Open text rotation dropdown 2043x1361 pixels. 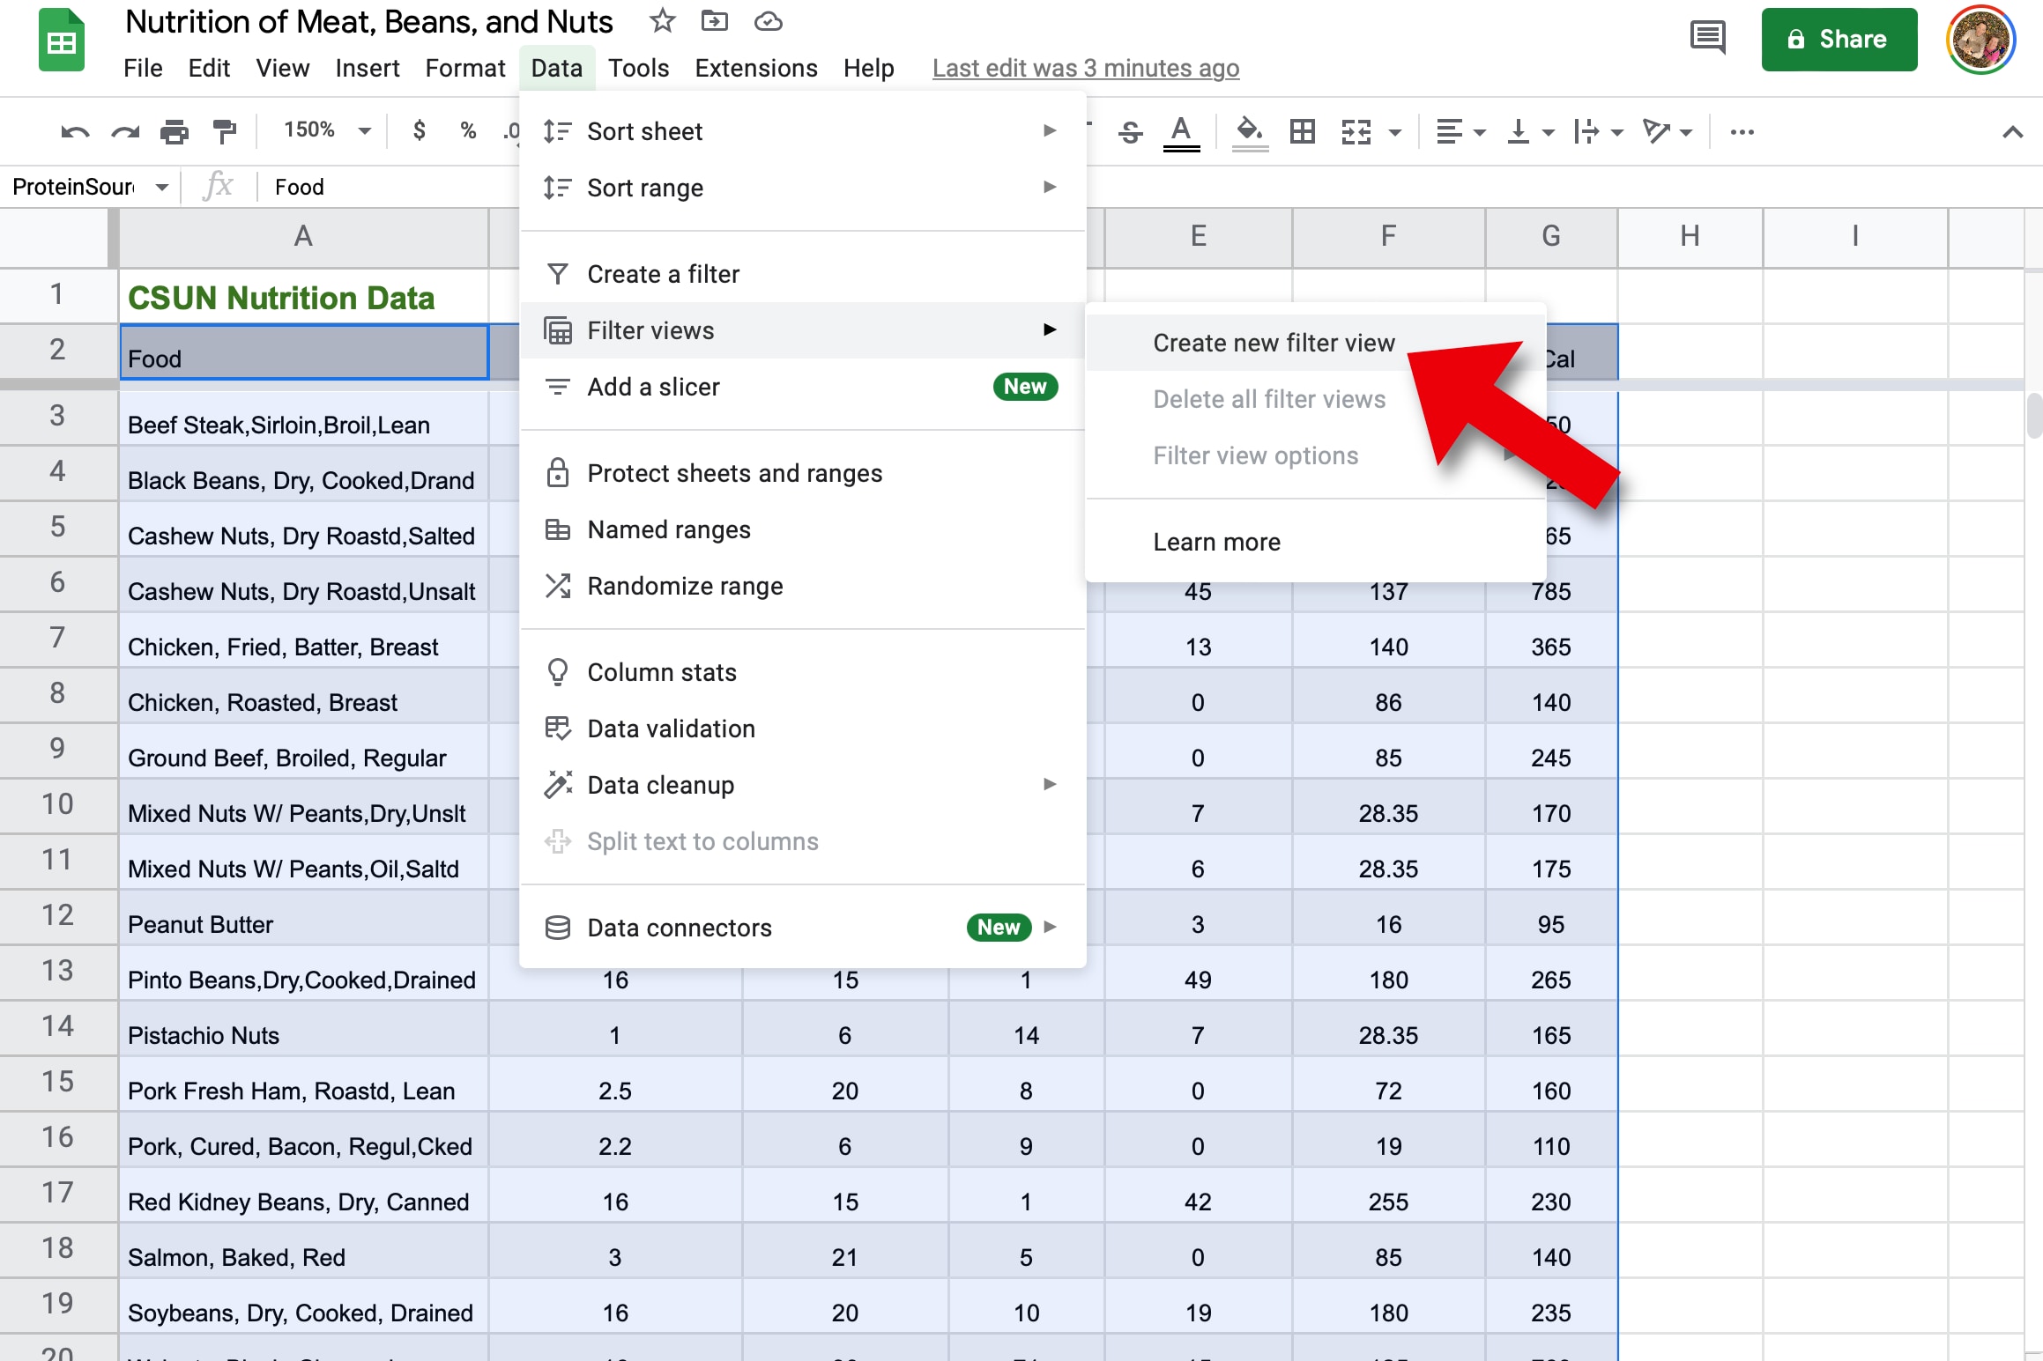(x=1668, y=132)
